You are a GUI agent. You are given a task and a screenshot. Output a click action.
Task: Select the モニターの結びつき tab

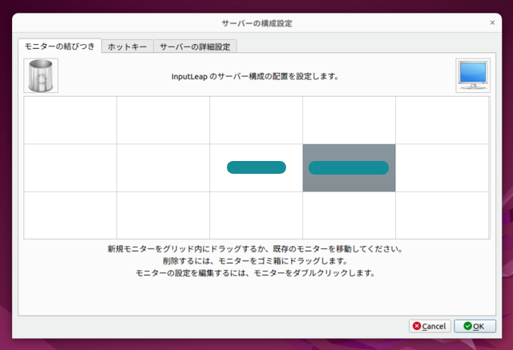60,46
